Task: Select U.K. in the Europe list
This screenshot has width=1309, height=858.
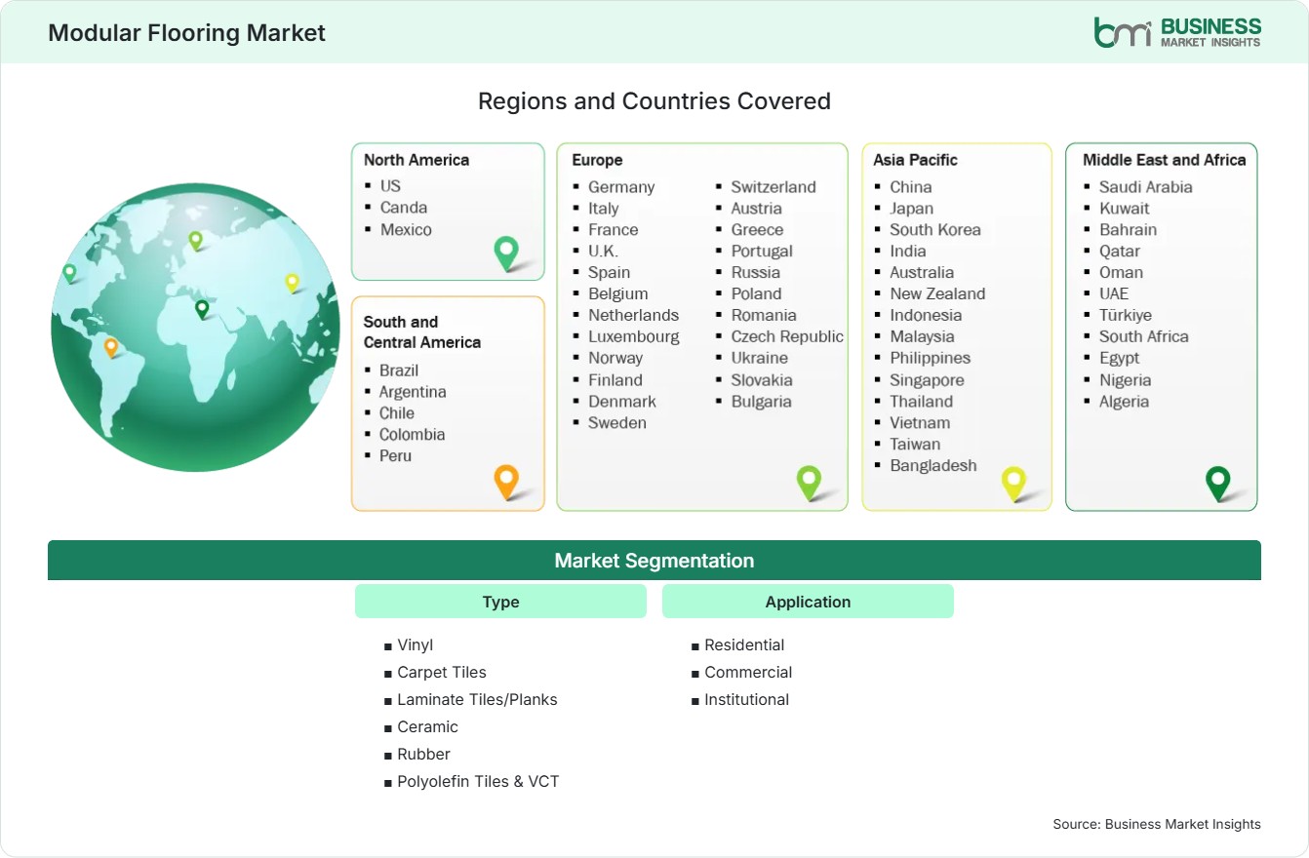Action: [x=603, y=252]
